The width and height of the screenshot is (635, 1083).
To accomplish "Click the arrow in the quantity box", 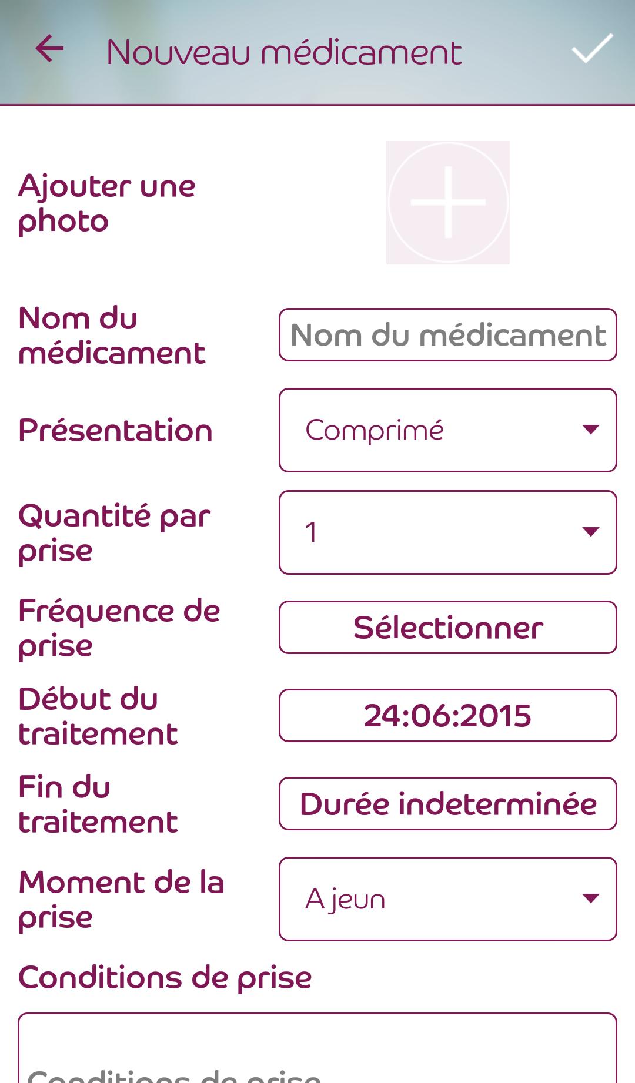I will pos(590,532).
